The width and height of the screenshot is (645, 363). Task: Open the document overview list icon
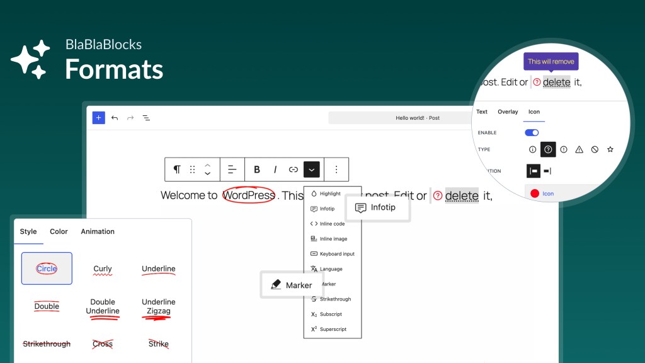point(147,117)
